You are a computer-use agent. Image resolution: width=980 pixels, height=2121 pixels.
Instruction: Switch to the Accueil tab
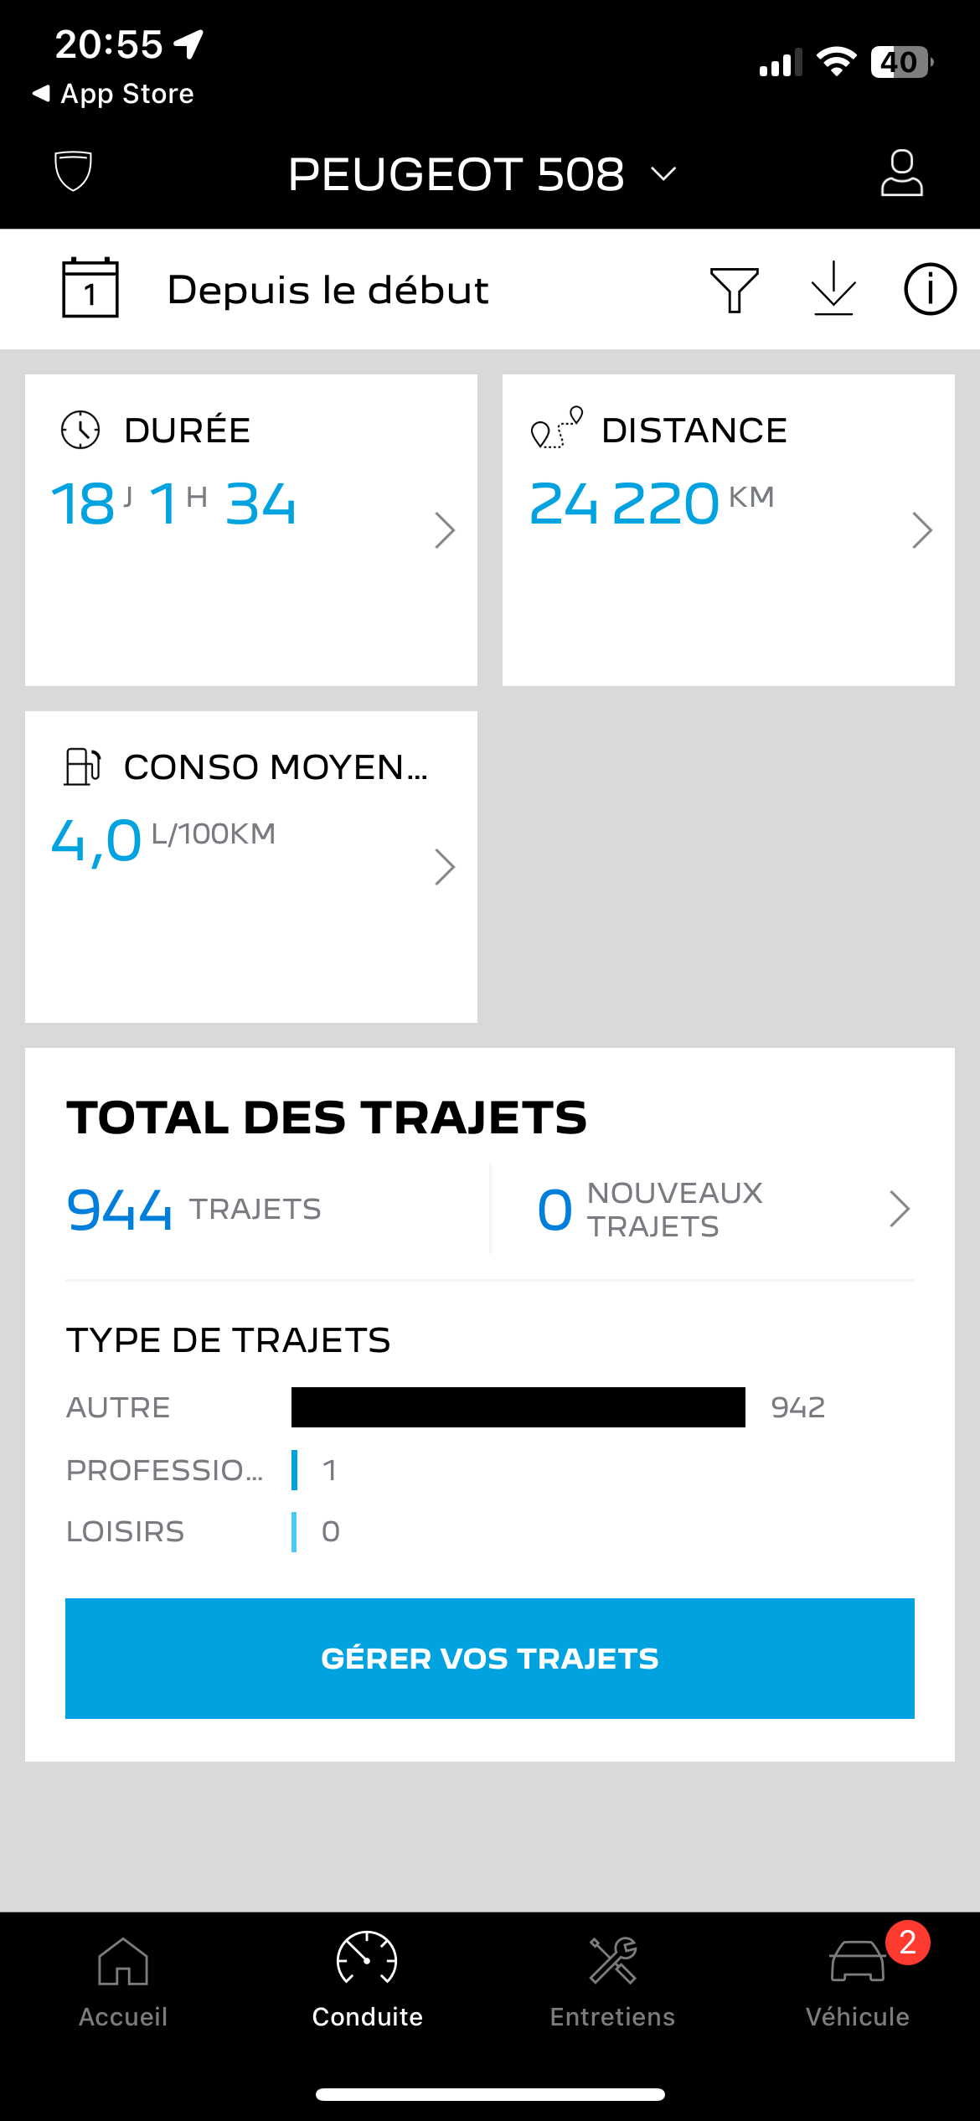click(123, 1981)
